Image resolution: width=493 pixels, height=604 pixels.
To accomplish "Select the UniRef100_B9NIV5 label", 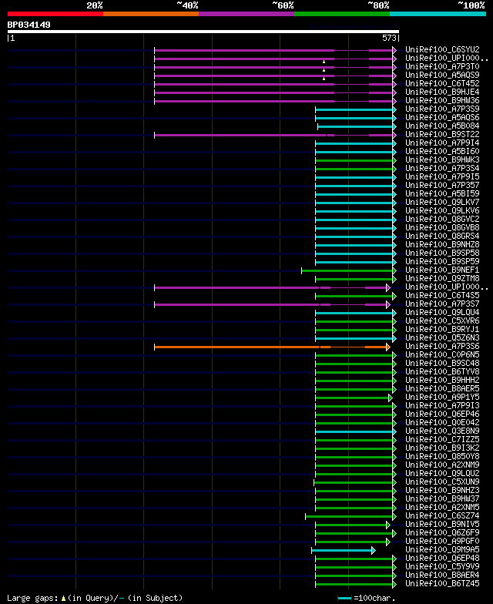I will pos(442,524).
